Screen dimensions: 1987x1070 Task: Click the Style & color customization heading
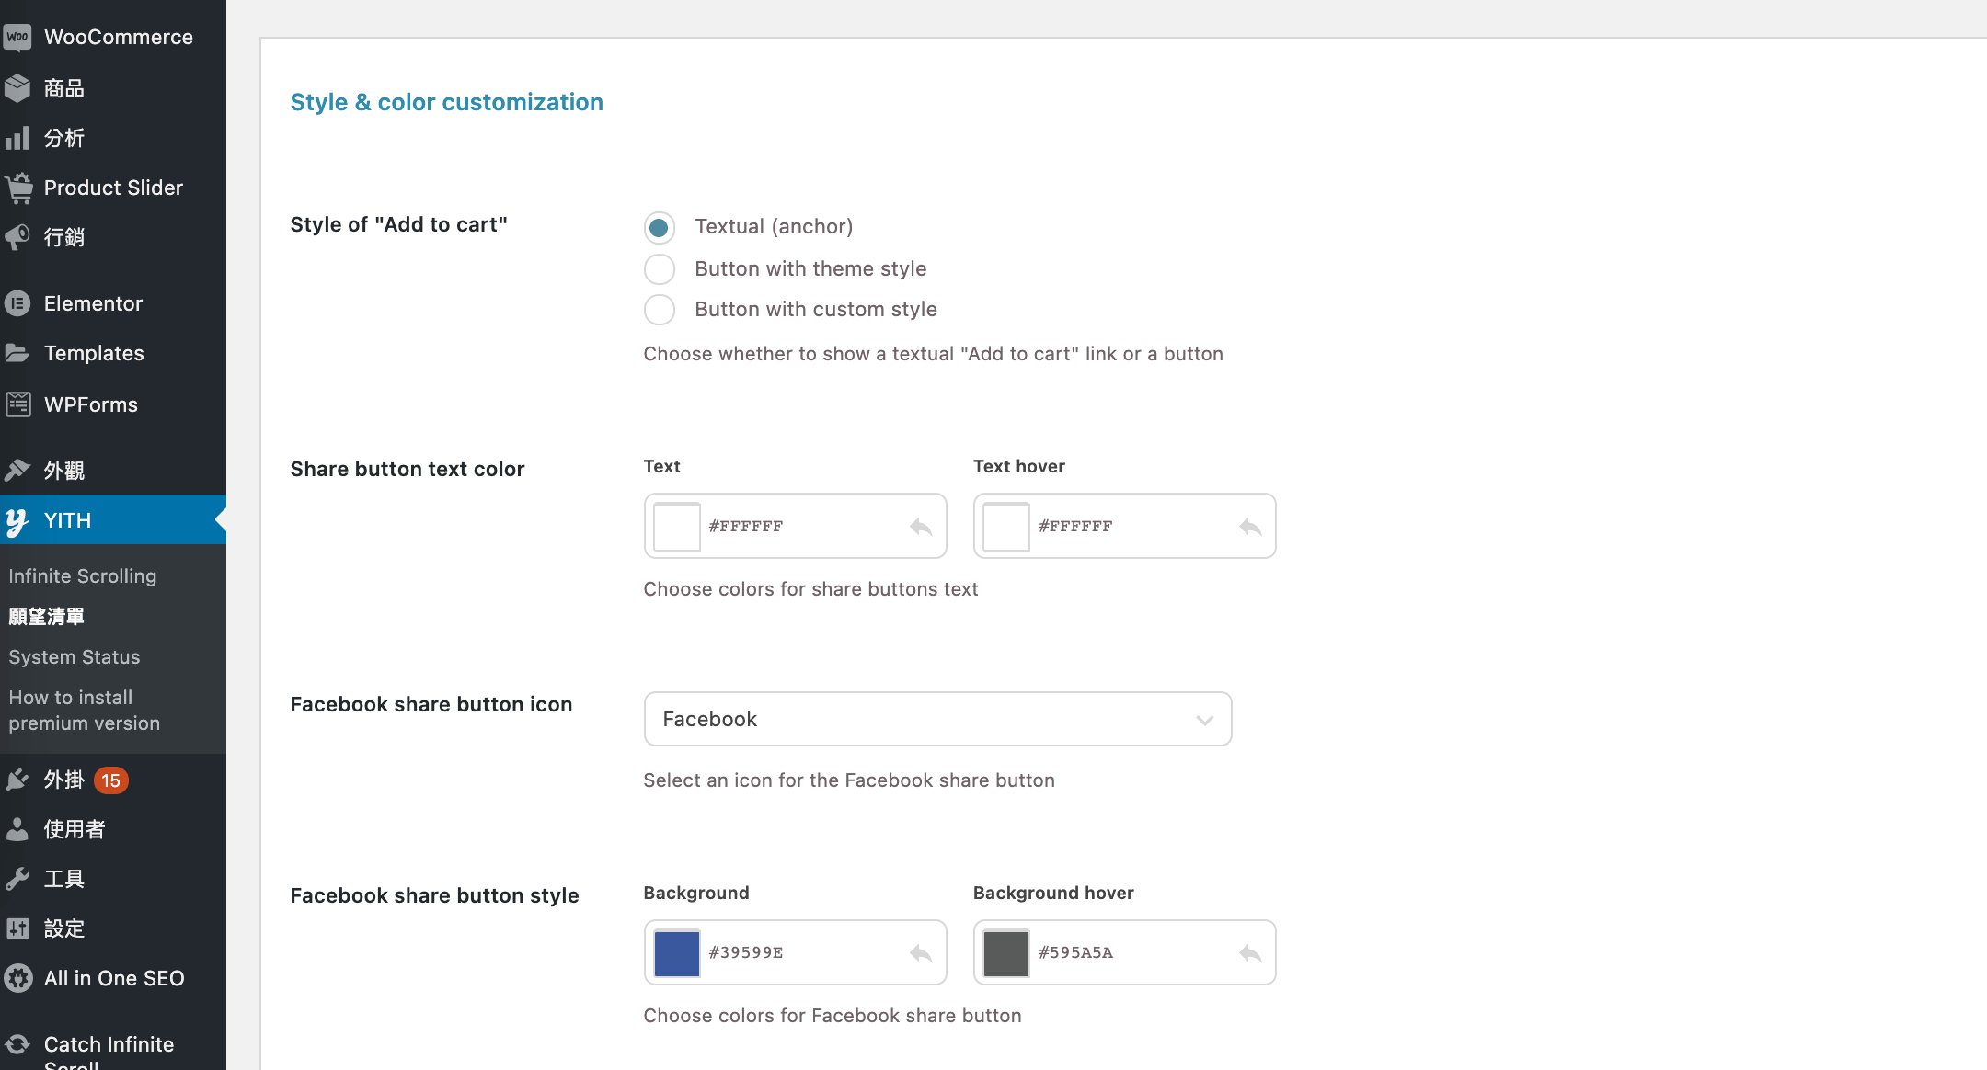[x=447, y=102]
